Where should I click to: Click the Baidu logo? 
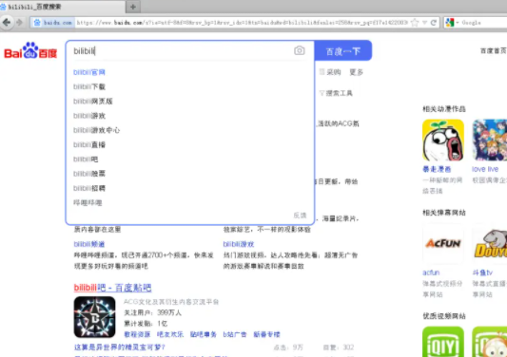30,51
